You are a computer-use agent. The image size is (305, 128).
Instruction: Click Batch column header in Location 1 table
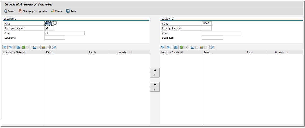click(98, 52)
